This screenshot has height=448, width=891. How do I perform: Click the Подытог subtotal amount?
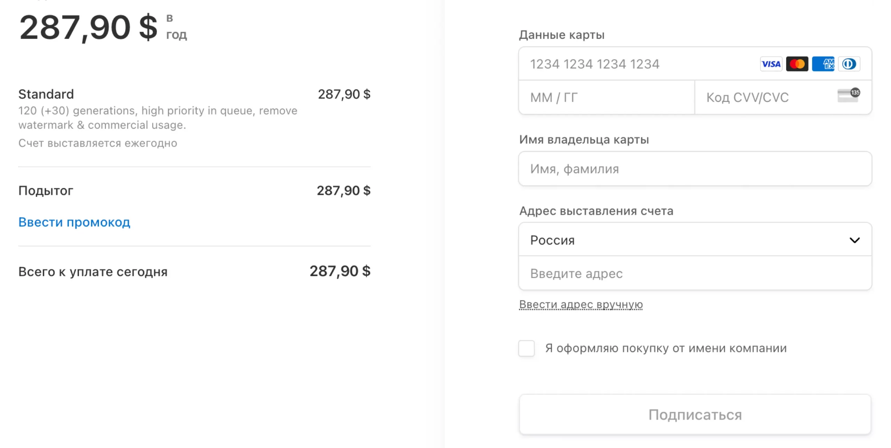(343, 191)
